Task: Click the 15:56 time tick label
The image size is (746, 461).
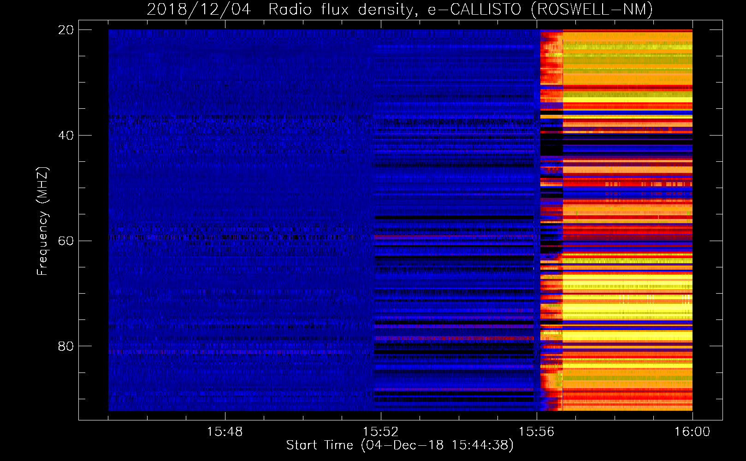Action: pyautogui.click(x=536, y=432)
